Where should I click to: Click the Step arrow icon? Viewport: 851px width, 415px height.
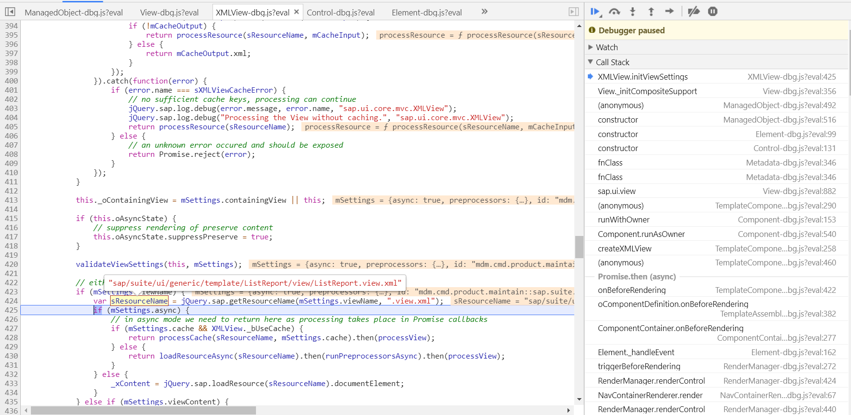click(669, 11)
